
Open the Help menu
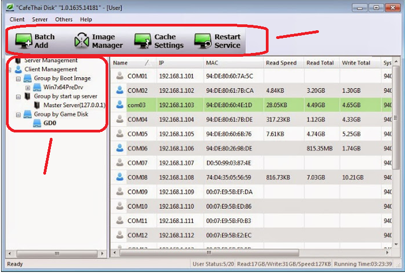(86, 19)
